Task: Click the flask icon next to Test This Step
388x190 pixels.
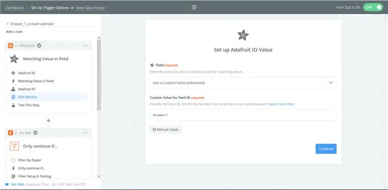Action: (14, 105)
